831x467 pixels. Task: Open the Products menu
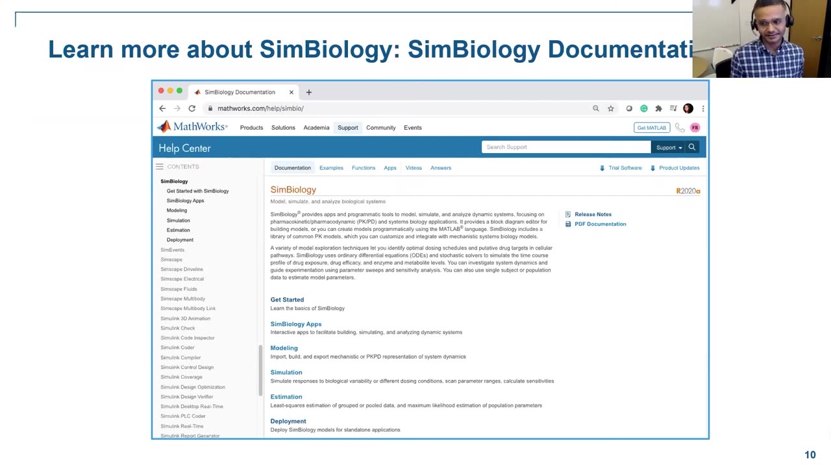click(x=251, y=128)
